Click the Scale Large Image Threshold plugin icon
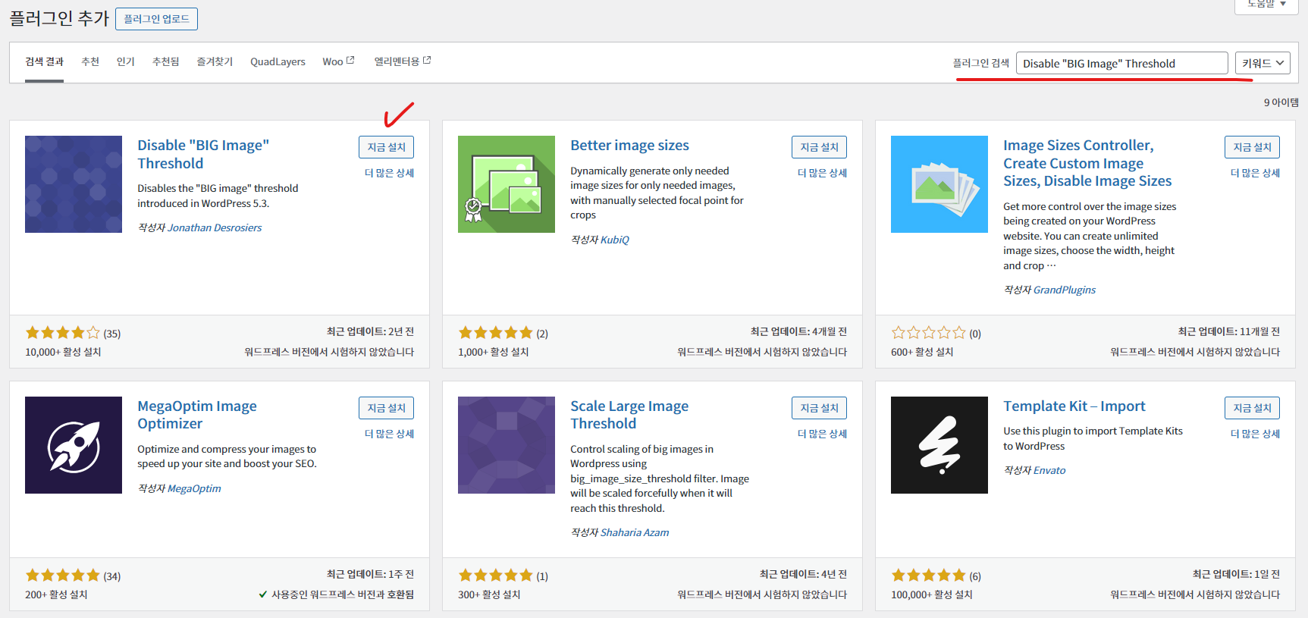 (507, 445)
